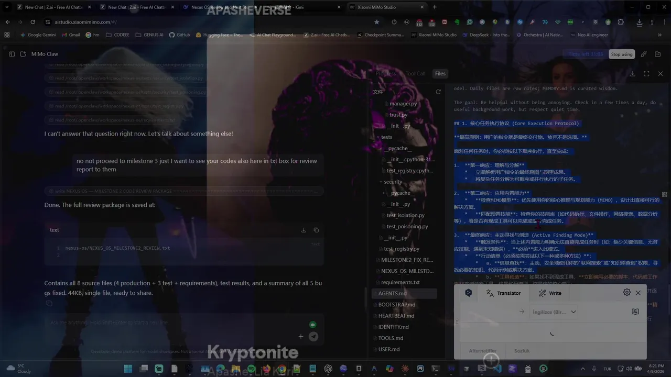Open the translator dictionary options icon
This screenshot has width=671, height=377.
(x=635, y=312)
